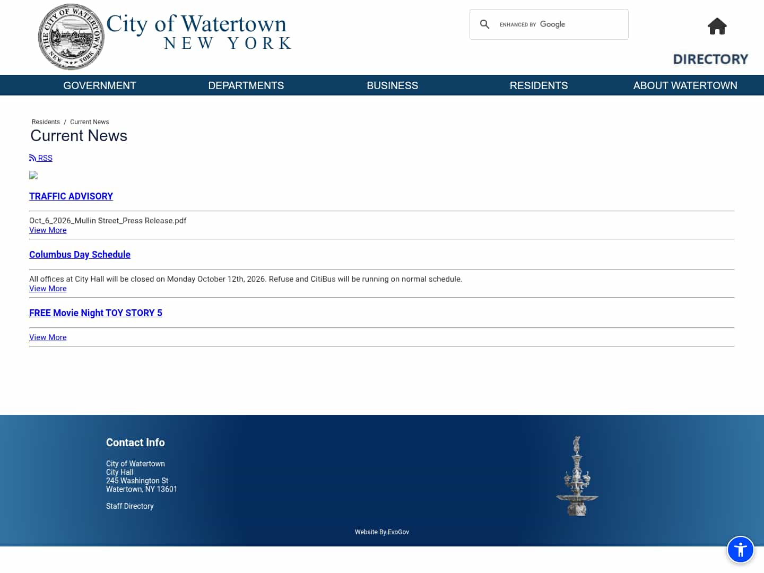
Task: Click the Contact Info heading
Action: point(135,442)
